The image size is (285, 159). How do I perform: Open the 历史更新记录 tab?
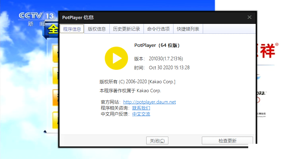tap(127, 29)
